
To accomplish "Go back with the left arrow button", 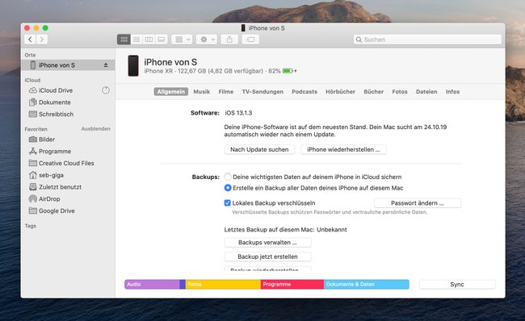I will (30, 40).
